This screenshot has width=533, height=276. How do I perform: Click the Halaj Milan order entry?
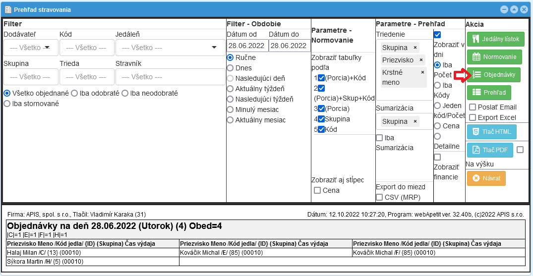click(x=44, y=253)
